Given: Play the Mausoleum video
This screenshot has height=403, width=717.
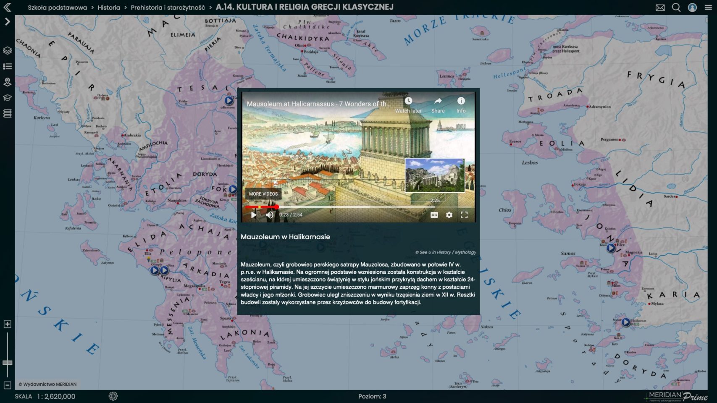Looking at the screenshot, I should tap(253, 215).
